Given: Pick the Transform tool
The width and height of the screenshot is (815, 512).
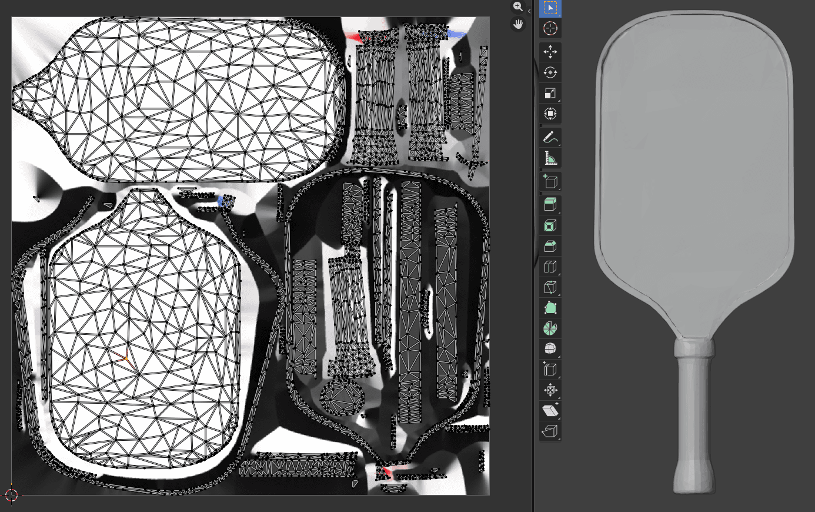Looking at the screenshot, I should click(x=550, y=113).
